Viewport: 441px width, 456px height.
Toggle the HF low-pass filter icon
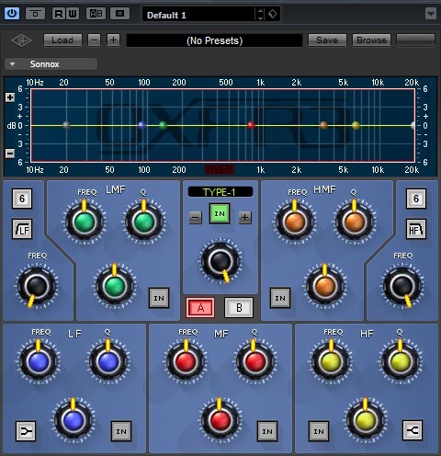pyautogui.click(x=416, y=229)
